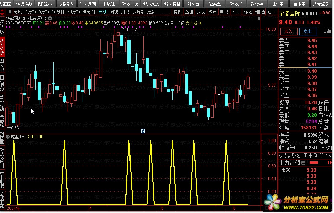
Task: Open F10 company info
Action: tap(236, 12)
